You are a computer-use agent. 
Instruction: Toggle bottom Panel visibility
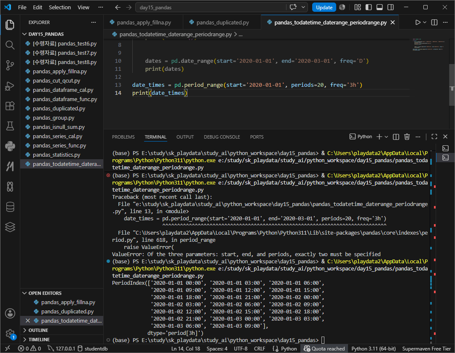point(380,7)
